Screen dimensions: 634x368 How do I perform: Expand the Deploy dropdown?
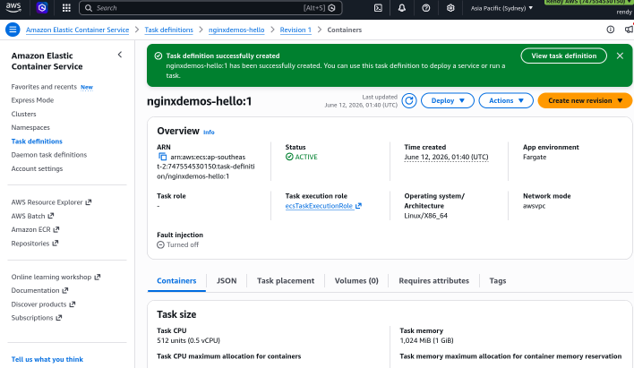point(448,100)
